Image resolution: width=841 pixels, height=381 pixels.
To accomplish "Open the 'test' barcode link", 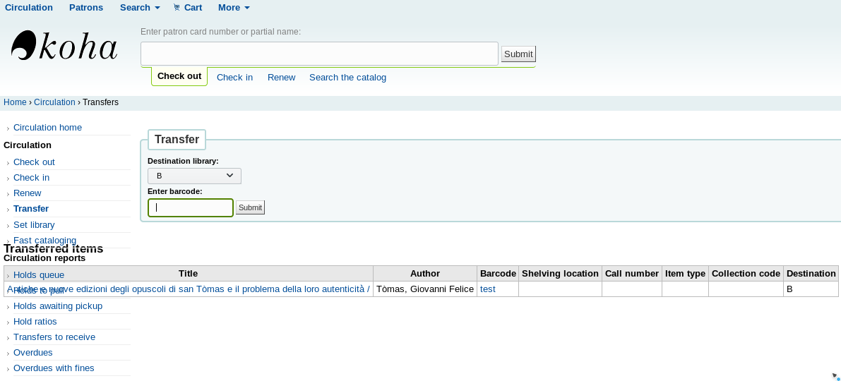I will (x=487, y=289).
